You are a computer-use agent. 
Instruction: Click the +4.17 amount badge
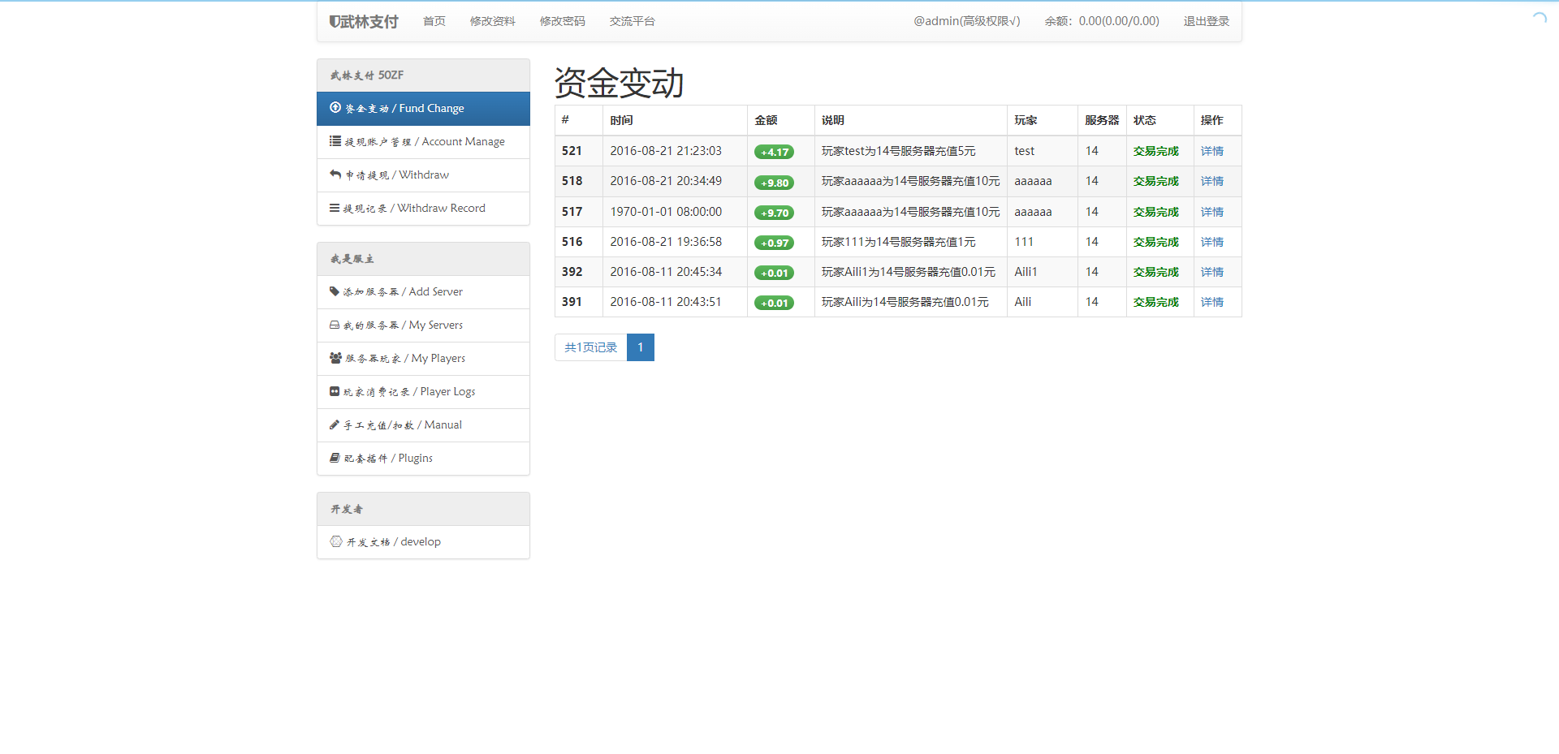pos(775,152)
